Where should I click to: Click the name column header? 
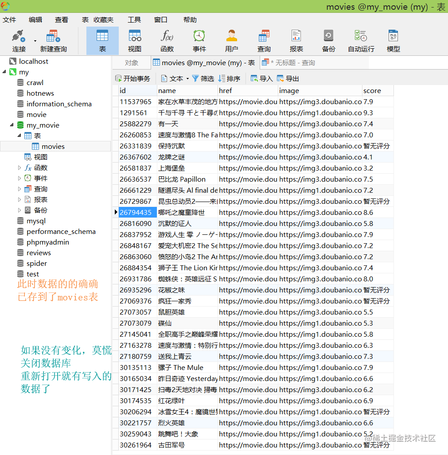(187, 90)
